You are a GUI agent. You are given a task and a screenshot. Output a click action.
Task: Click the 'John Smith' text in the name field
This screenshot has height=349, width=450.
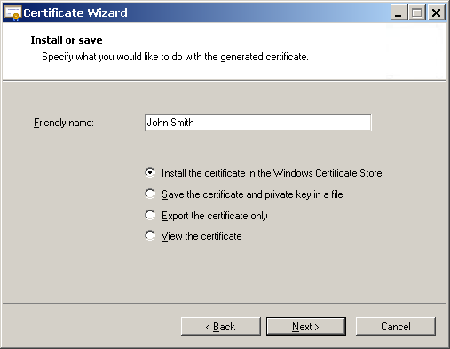pos(170,123)
